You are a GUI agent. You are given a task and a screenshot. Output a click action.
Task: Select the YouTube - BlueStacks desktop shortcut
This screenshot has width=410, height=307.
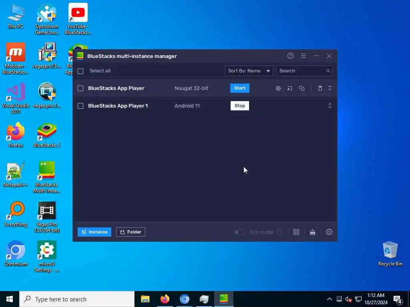coord(78,19)
